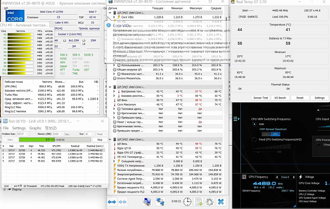
Task: Expand the Тепловое дросселирование row
Action: tap(114, 109)
